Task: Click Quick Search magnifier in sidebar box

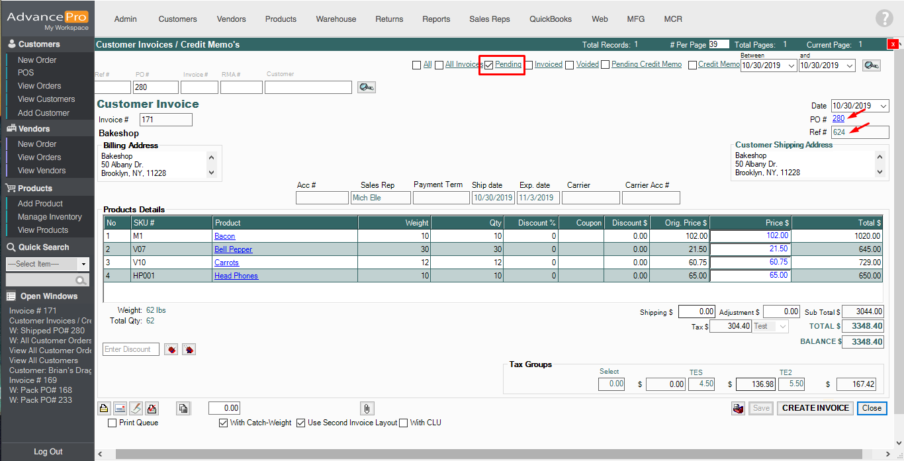Action: [x=82, y=280]
